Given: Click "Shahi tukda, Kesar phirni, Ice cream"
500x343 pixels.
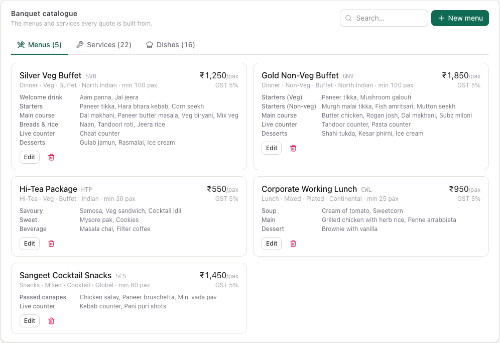Looking at the screenshot, I should point(372,134).
